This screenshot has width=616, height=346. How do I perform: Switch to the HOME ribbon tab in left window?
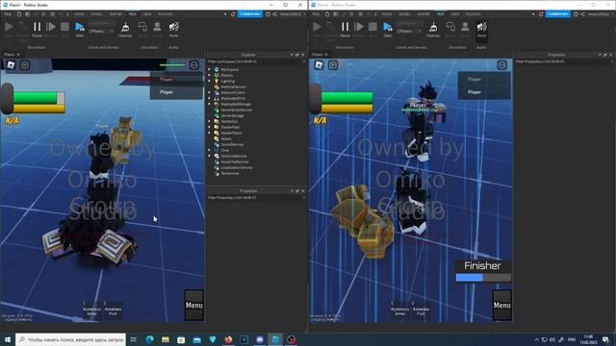[79, 14]
